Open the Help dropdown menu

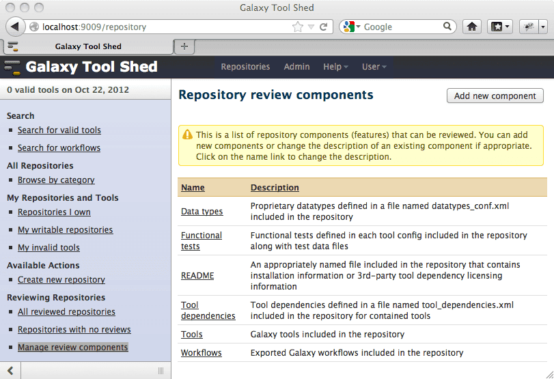pyautogui.click(x=335, y=67)
